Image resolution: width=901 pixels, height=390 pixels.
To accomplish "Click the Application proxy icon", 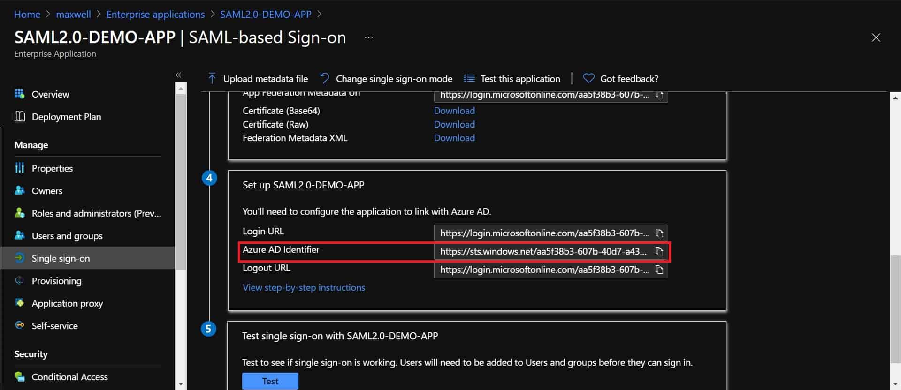I will tap(19, 303).
